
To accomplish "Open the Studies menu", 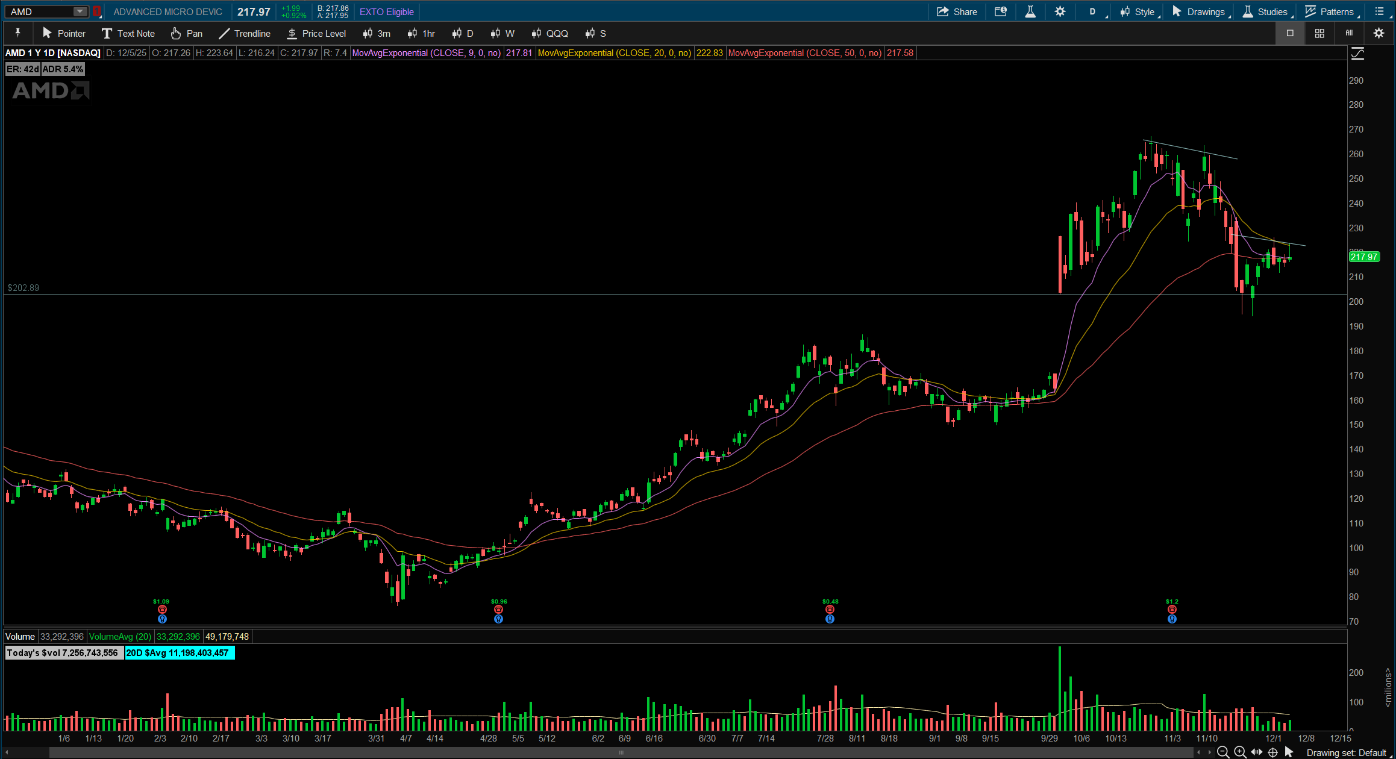I will [1265, 11].
